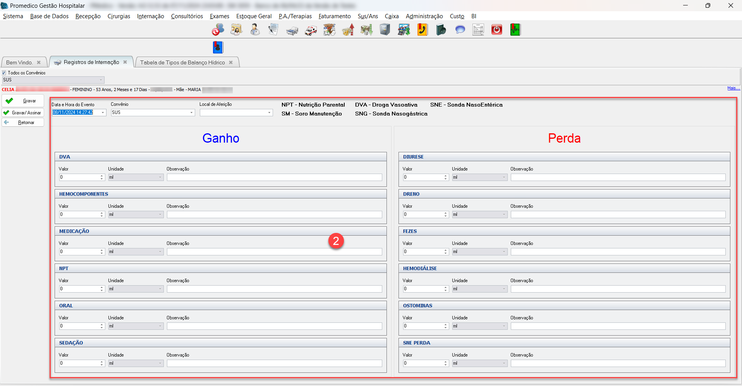Image resolution: width=742 pixels, height=386 pixels.
Task: Expand the Local de Aferição dropdown
Action: tap(269, 113)
